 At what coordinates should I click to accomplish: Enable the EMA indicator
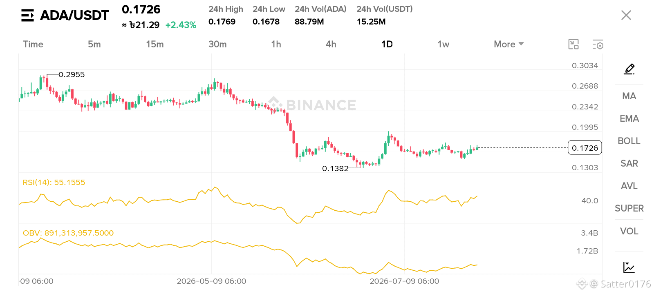(x=629, y=118)
